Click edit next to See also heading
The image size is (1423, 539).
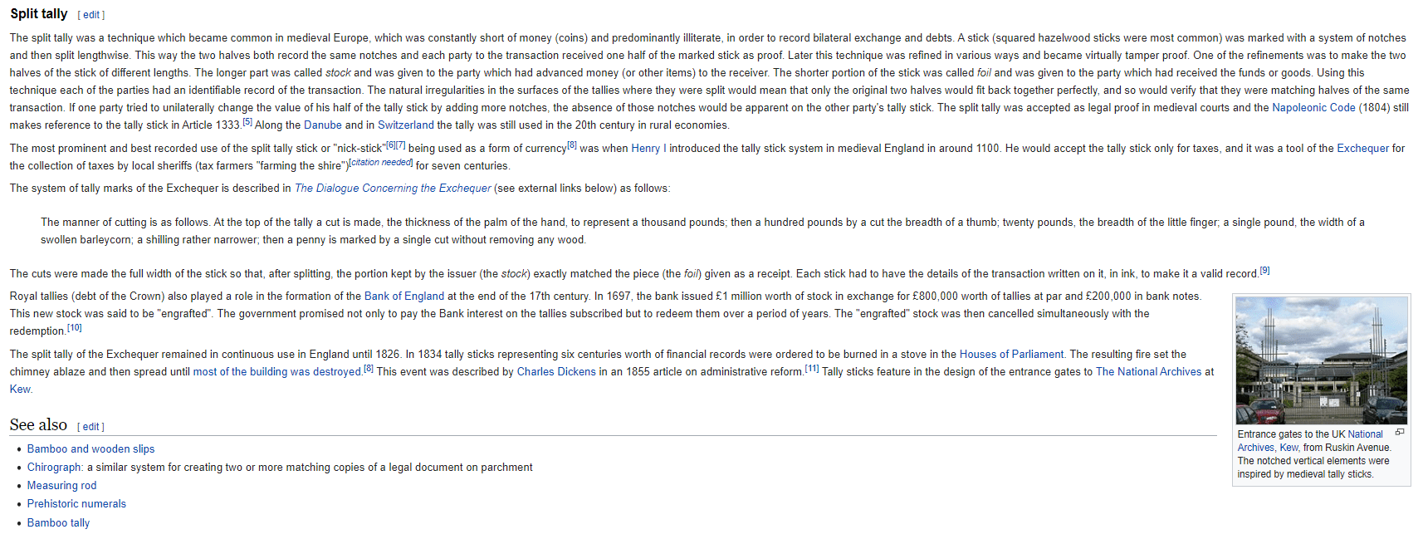coord(91,427)
